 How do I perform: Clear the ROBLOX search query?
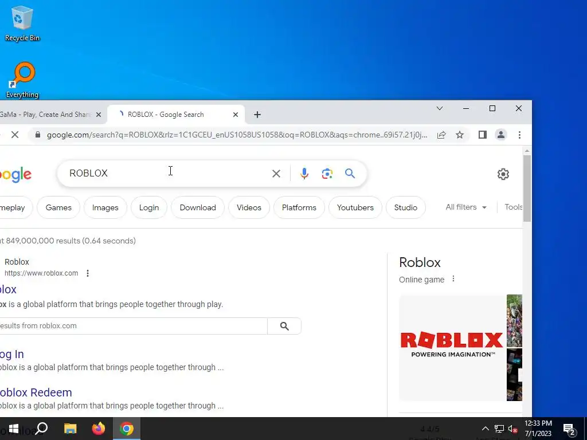pyautogui.click(x=276, y=174)
